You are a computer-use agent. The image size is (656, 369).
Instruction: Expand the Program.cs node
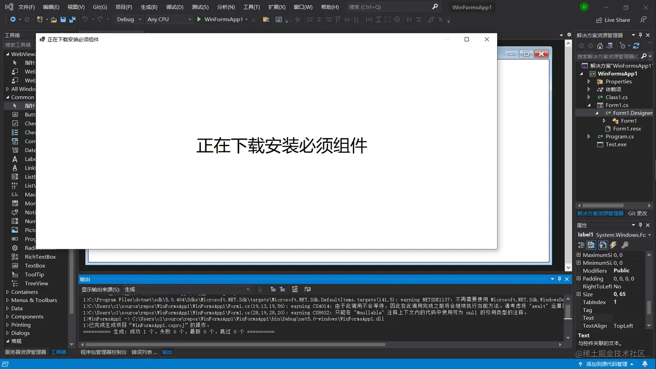(x=589, y=137)
